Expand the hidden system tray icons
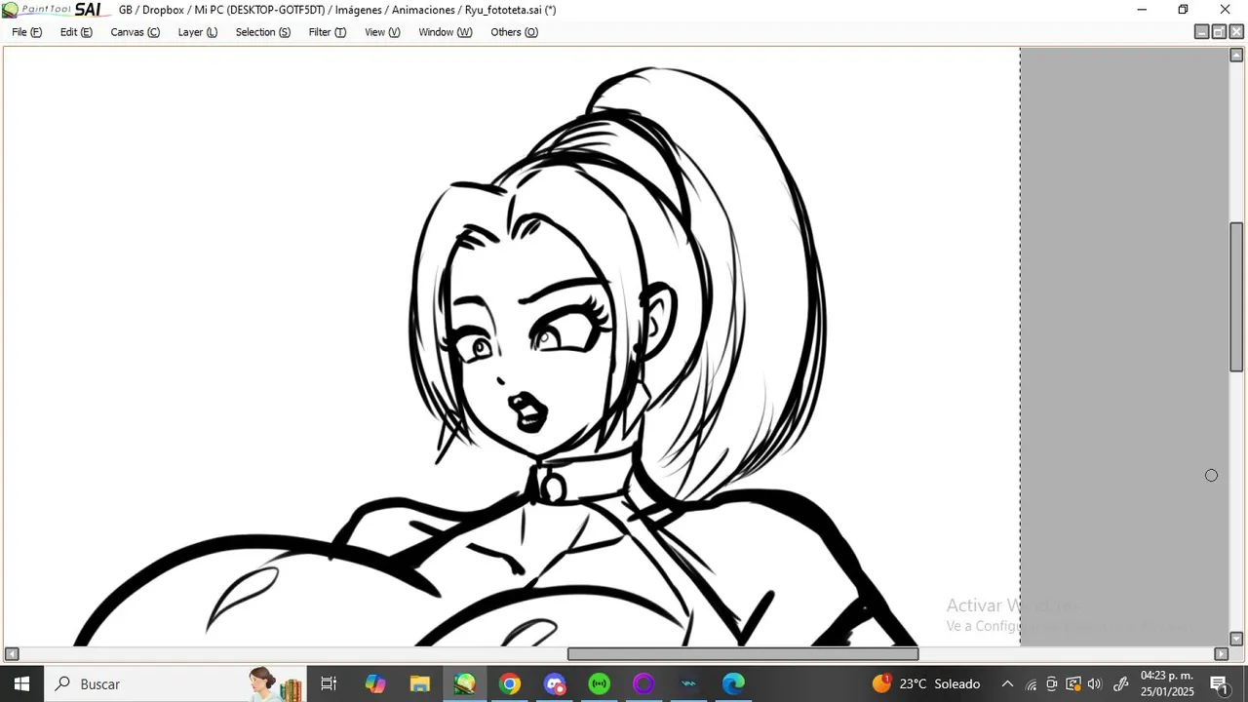The image size is (1248, 702). [x=1007, y=684]
